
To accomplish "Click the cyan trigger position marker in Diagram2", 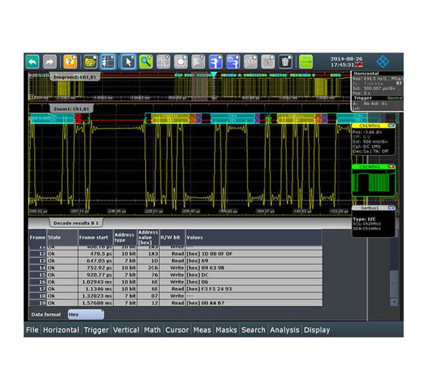I will tap(213, 74).
